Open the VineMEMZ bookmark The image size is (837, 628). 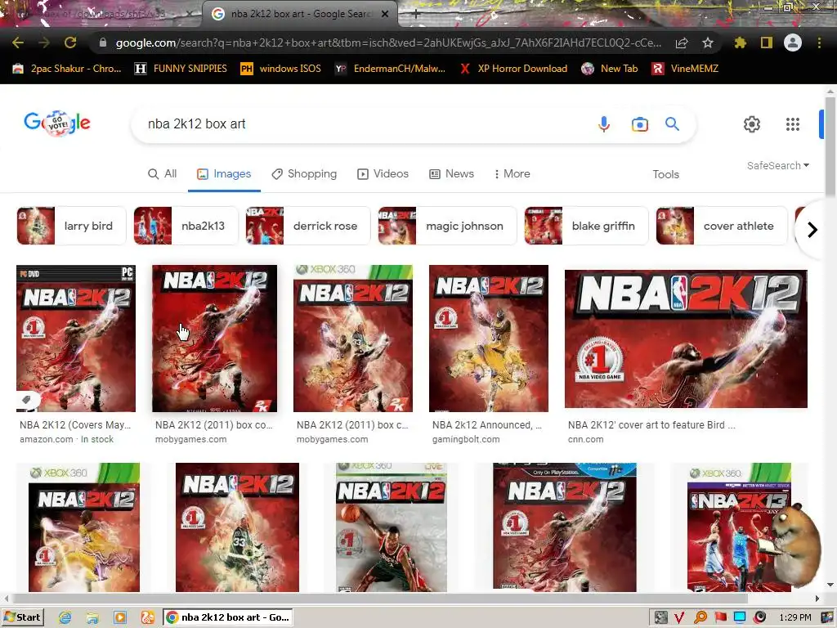pos(686,69)
